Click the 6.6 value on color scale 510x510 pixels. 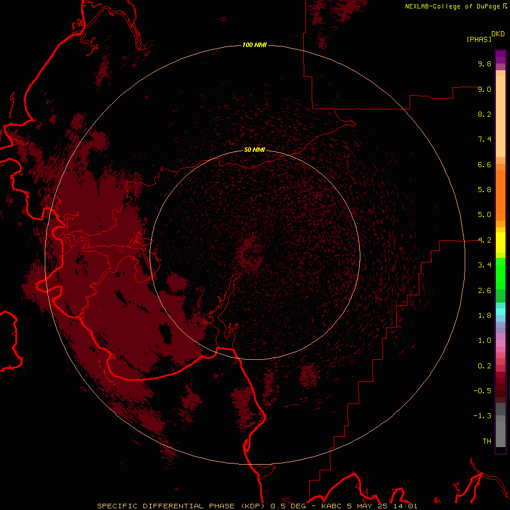(484, 164)
